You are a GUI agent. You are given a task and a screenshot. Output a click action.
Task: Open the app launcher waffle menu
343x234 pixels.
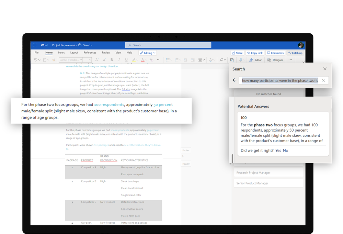point(35,45)
